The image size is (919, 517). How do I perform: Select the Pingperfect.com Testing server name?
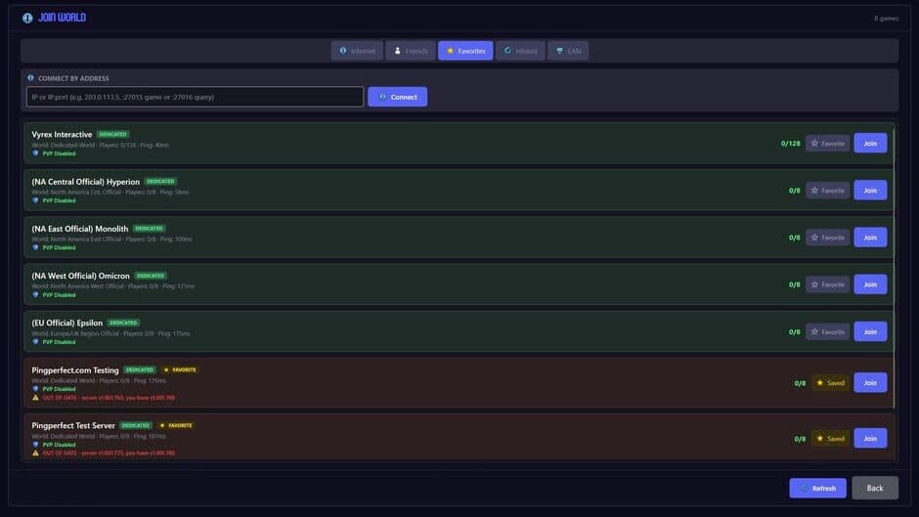(75, 369)
